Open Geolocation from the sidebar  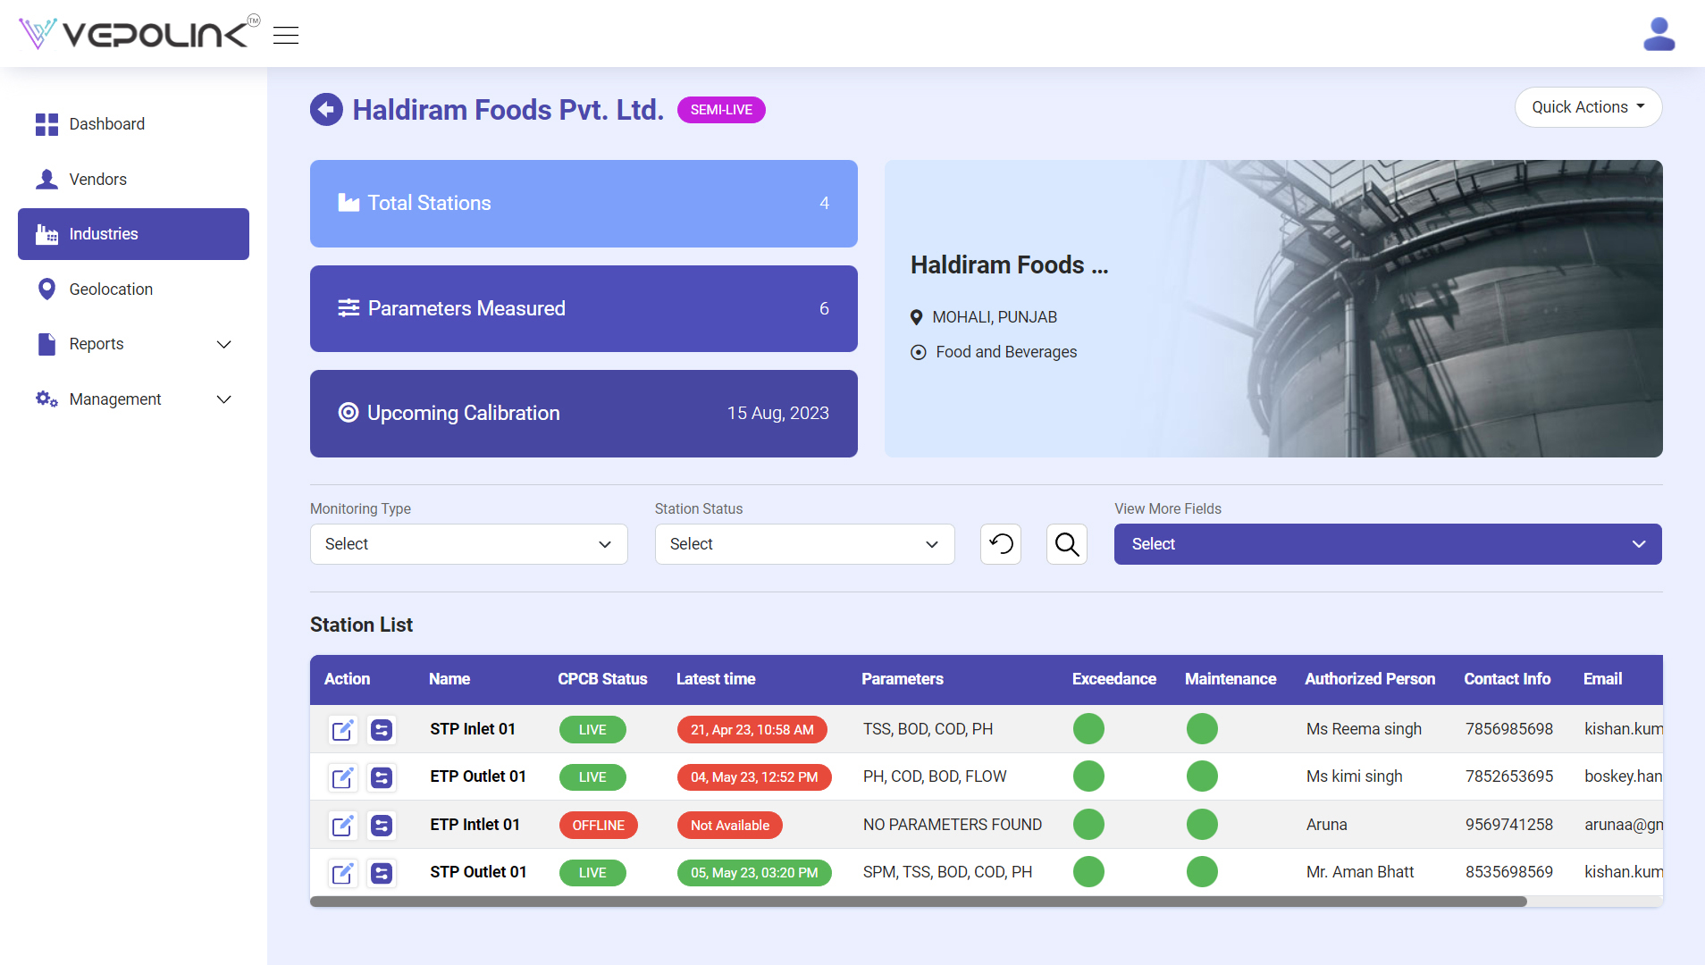click(133, 289)
